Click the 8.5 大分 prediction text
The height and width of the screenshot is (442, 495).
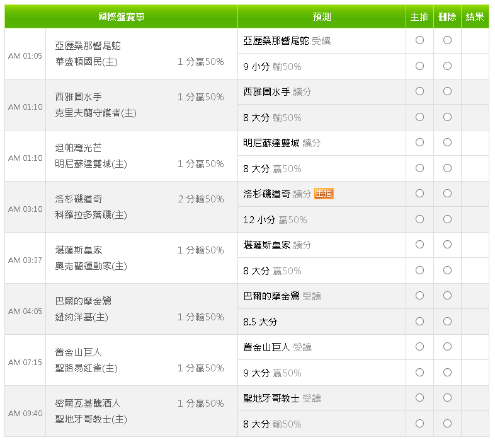(x=260, y=322)
